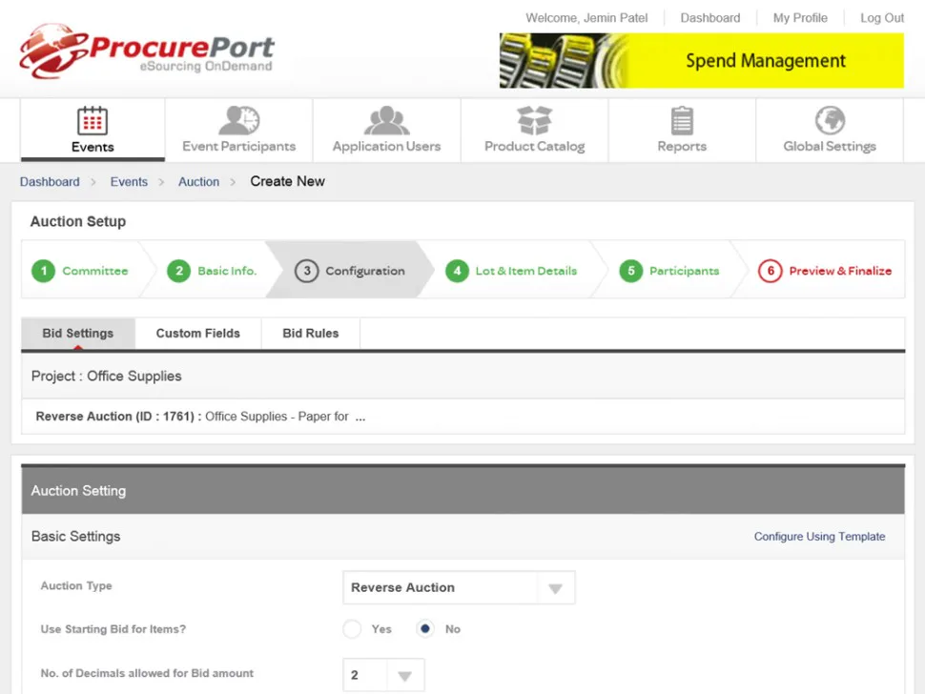Open Dashboard from the breadcrumb
Image resolution: width=925 pixels, height=694 pixels.
[x=50, y=181]
